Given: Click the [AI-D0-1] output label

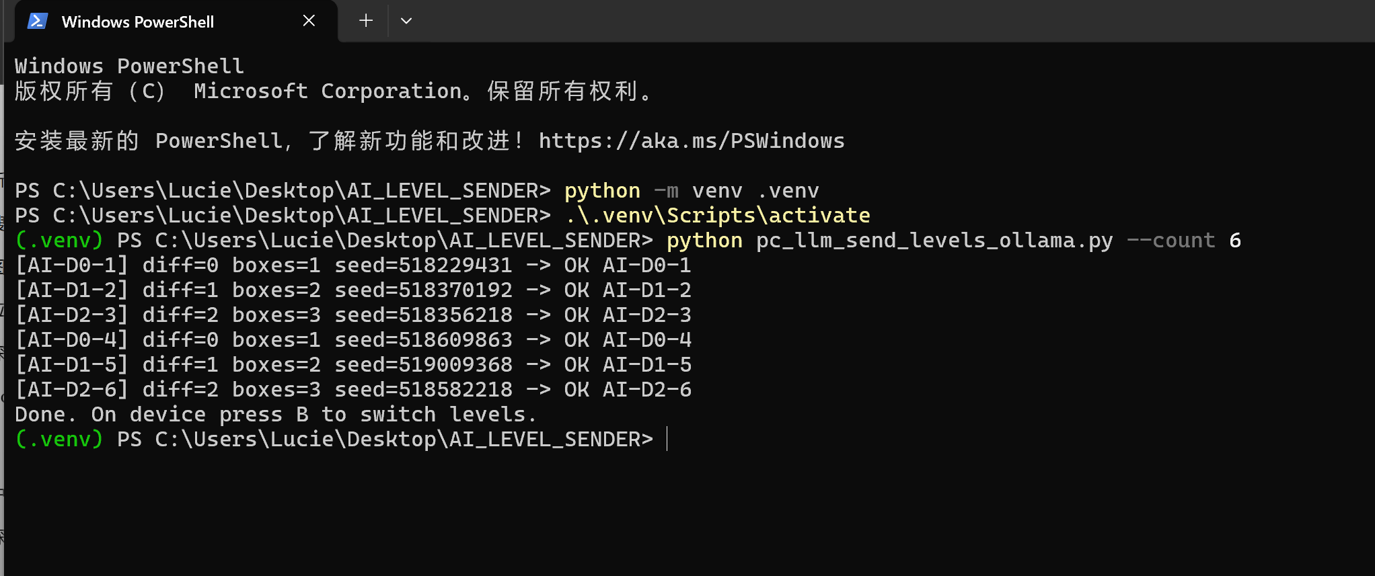Looking at the screenshot, I should coord(71,265).
